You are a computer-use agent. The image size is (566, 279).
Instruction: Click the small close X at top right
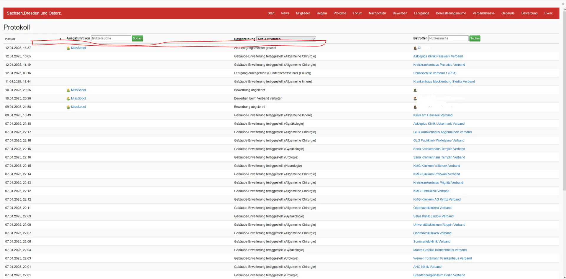pos(563,4)
